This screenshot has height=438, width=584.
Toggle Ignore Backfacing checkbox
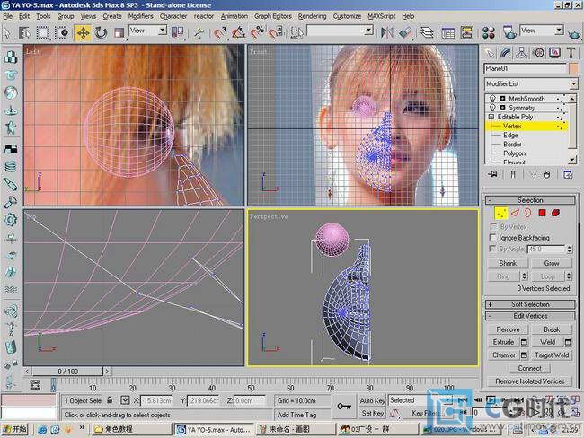pos(492,238)
